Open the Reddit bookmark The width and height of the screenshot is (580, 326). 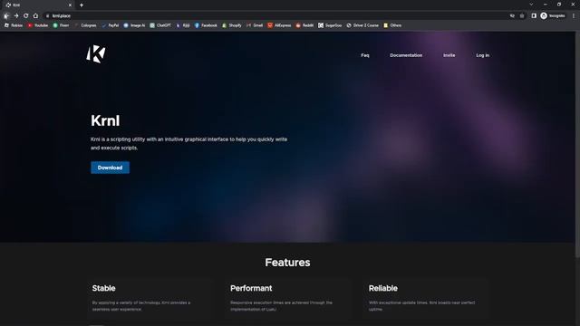pyautogui.click(x=304, y=25)
